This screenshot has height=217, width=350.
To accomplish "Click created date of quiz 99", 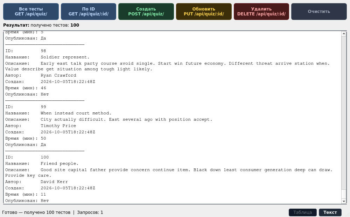I will [68, 132].
